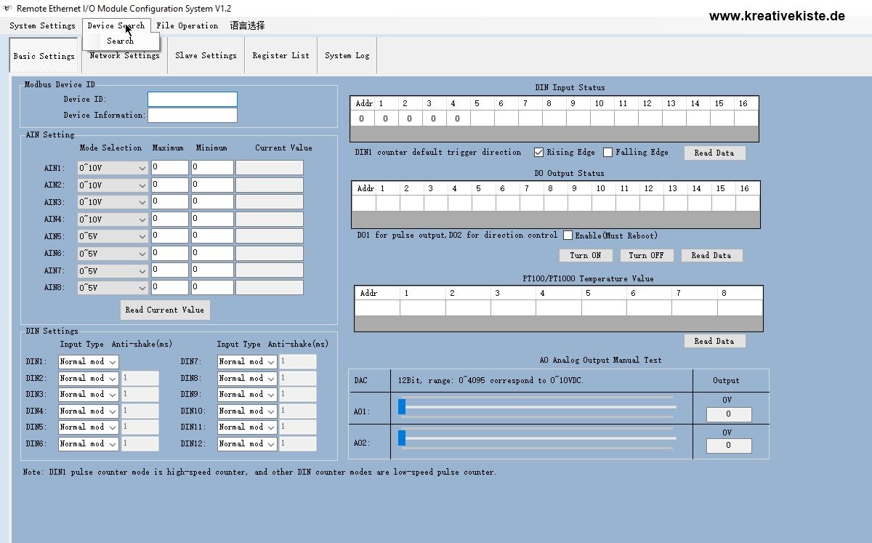The image size is (872, 543).
Task: Click DIN Input Status cell under column 1
Action: click(x=386, y=118)
